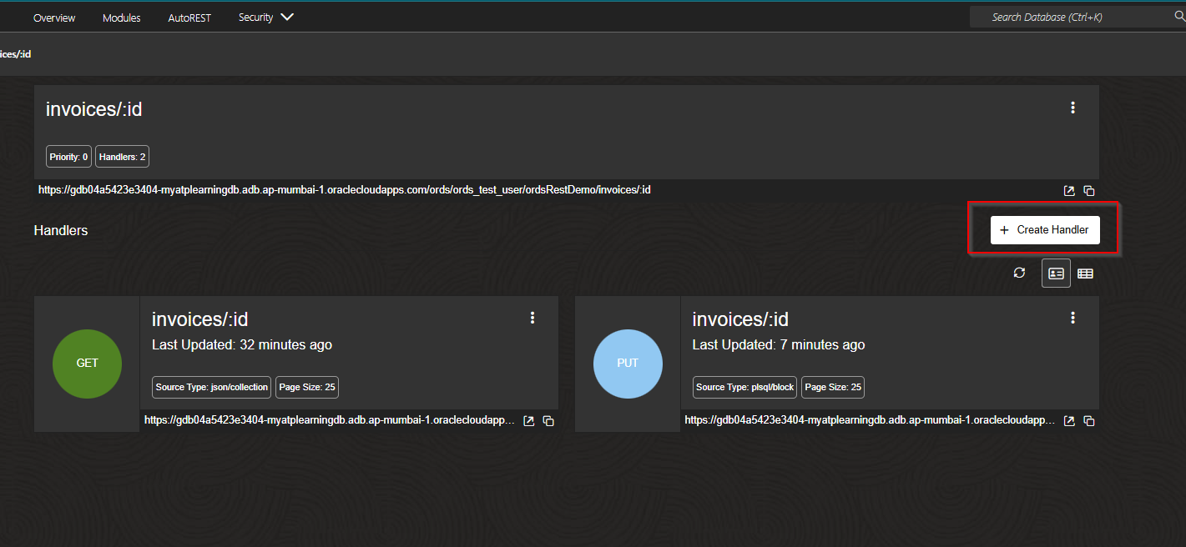Viewport: 1186px width, 547px height.
Task: Switch handlers to table view
Action: pyautogui.click(x=1085, y=273)
